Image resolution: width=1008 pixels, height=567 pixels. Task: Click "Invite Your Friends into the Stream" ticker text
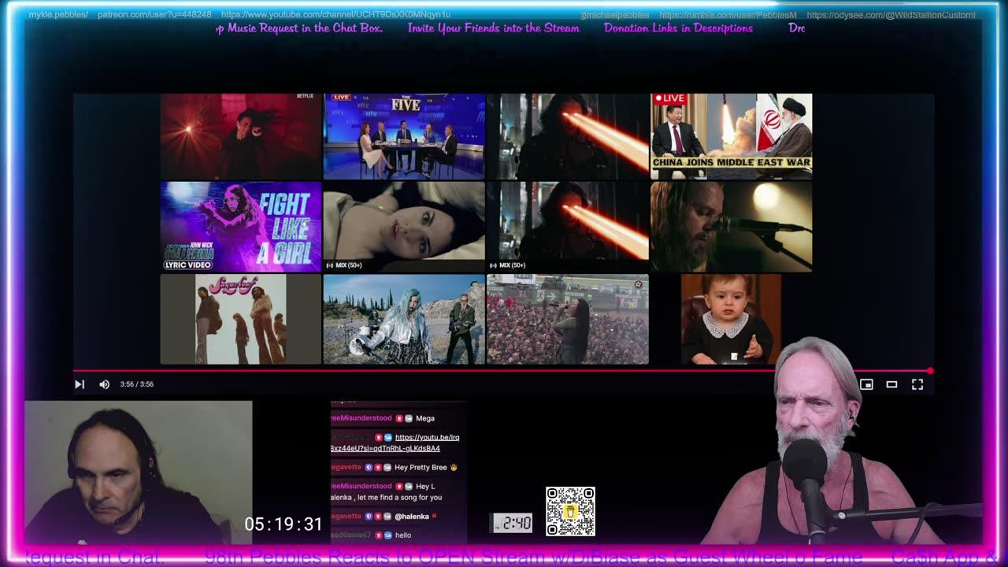point(494,28)
